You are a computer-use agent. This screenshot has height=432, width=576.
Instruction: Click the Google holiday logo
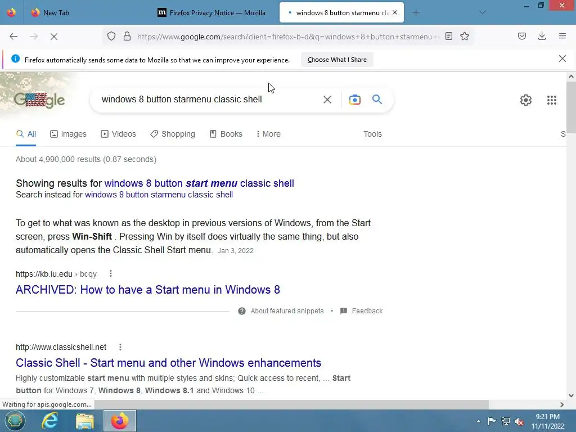pyautogui.click(x=39, y=100)
